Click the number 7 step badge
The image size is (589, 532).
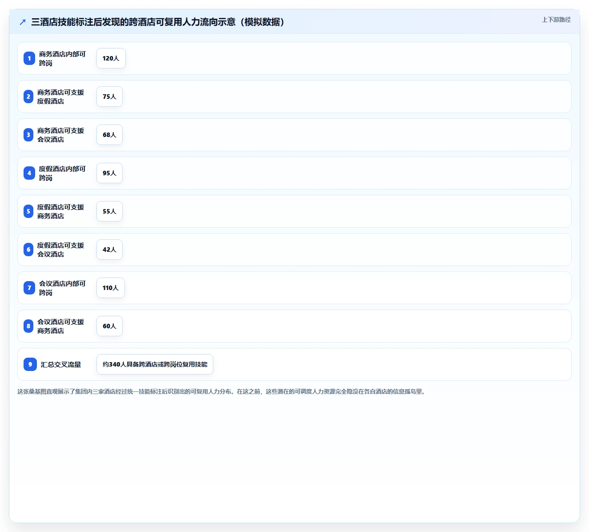[29, 288]
